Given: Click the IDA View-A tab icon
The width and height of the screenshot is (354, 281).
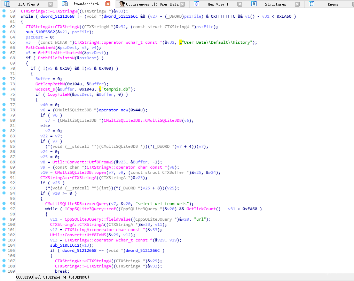Looking at the screenshot, I should 7,4.
